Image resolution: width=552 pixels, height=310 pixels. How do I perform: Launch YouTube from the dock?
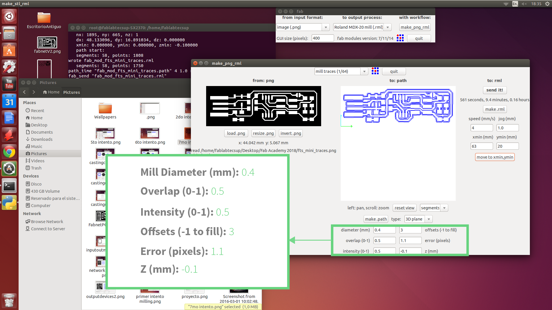(x=9, y=84)
